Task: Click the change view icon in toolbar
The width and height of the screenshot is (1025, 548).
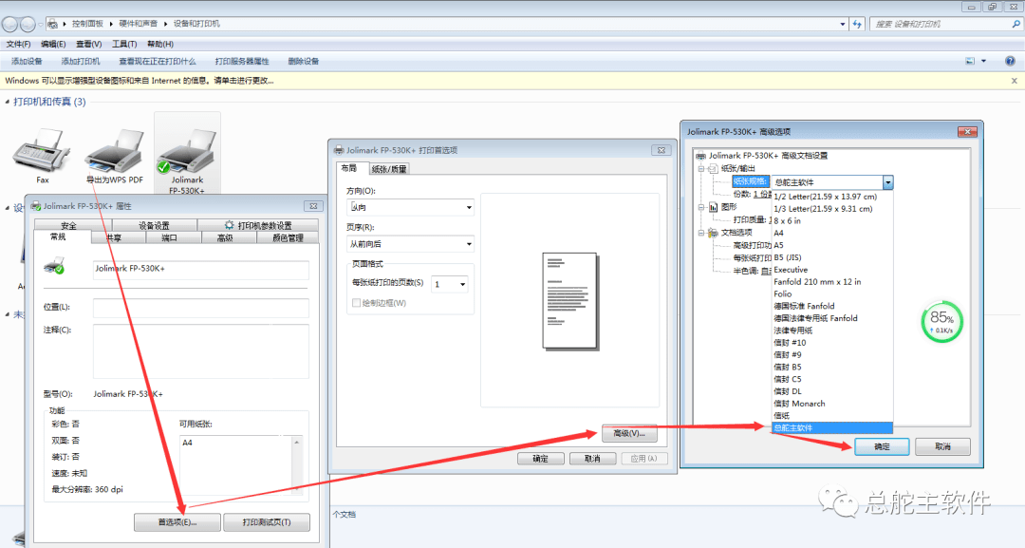Action: (970, 61)
